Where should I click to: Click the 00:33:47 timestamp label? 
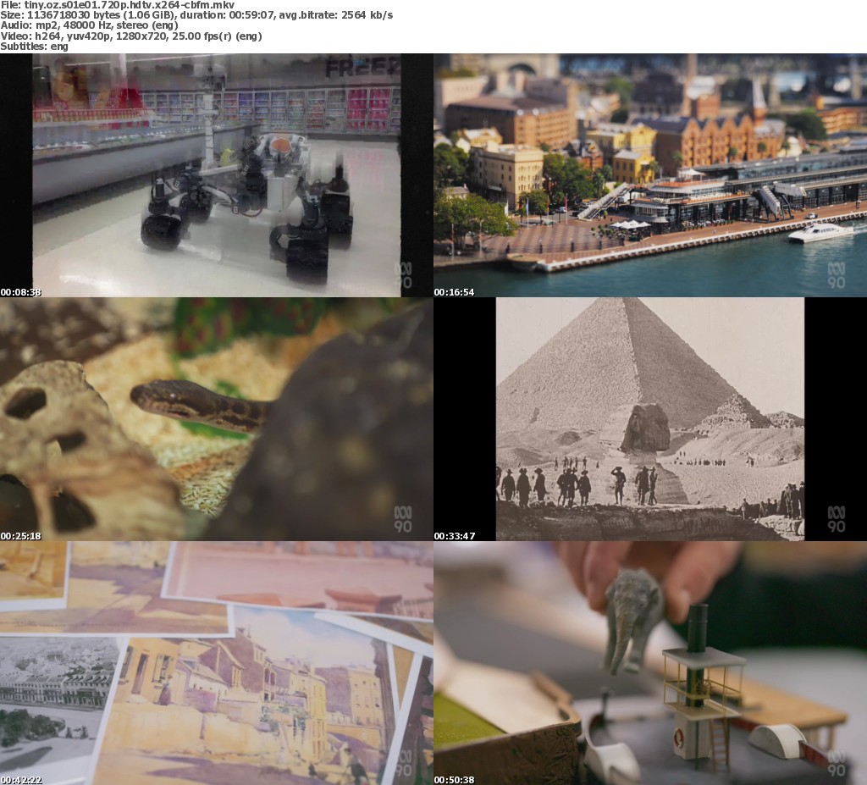[455, 536]
